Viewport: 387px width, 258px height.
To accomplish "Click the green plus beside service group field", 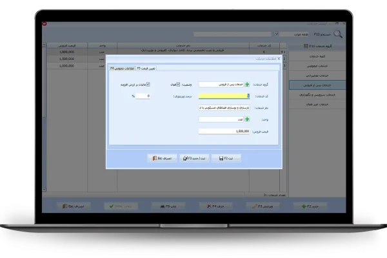I will pyautogui.click(x=246, y=84).
